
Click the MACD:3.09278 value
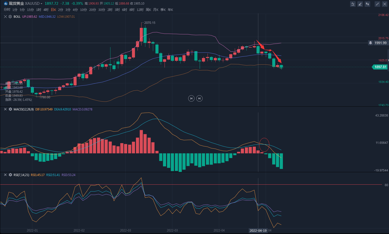tap(82, 109)
